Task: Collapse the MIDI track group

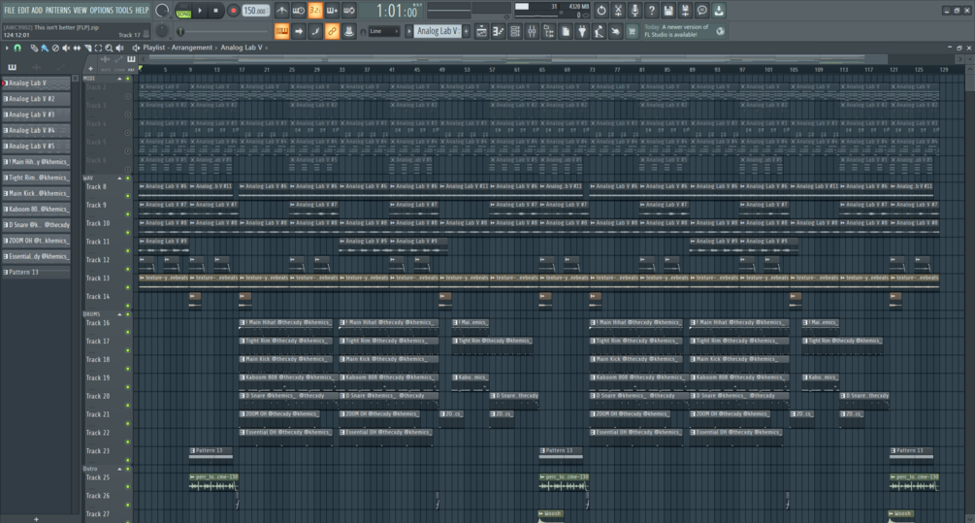Action: click(x=119, y=79)
